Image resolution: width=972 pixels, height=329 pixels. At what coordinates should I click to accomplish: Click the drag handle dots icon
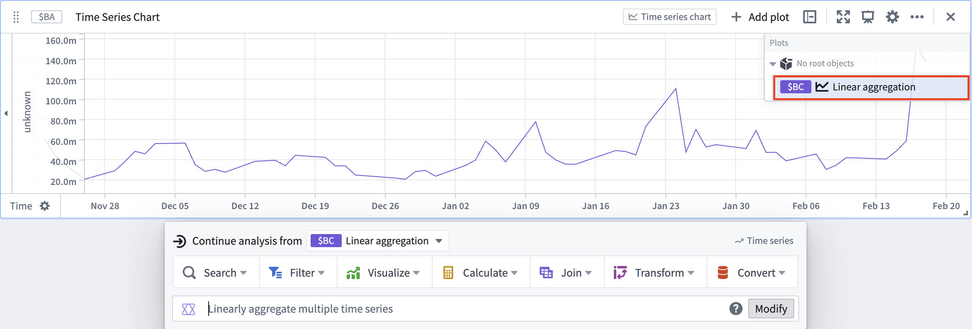(16, 17)
